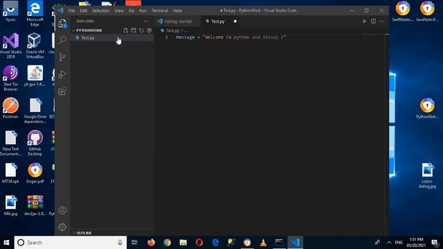Select the color dialog.jpg desktop file

click(427, 176)
